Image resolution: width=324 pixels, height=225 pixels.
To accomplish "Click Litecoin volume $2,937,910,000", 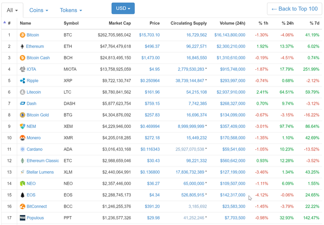I will tap(231, 92).
